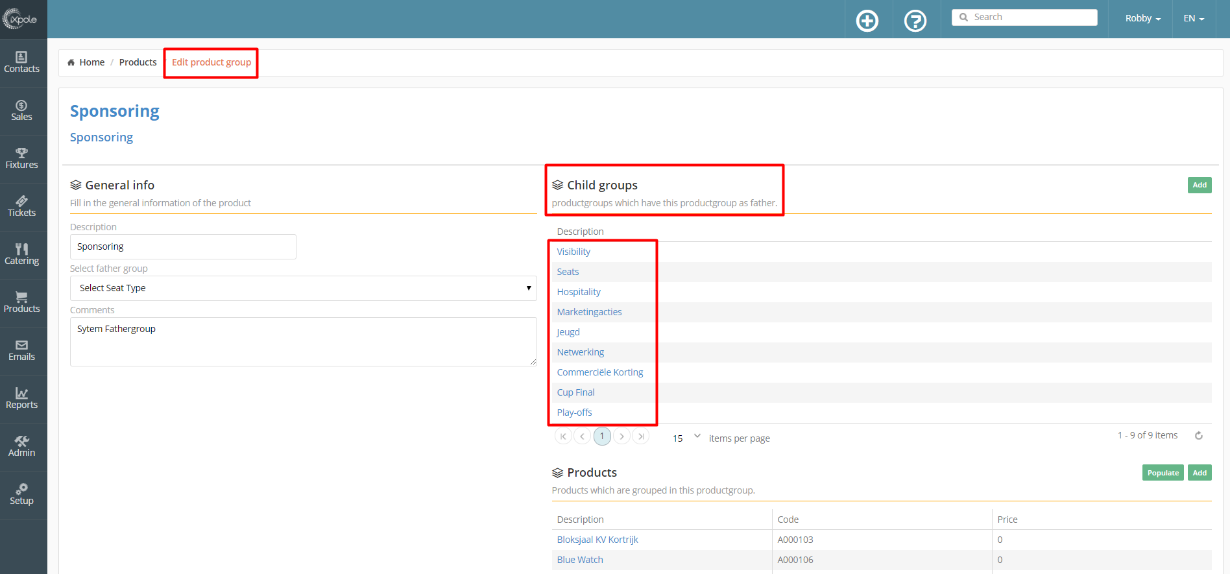Click the Products Price column header

click(x=1007, y=520)
